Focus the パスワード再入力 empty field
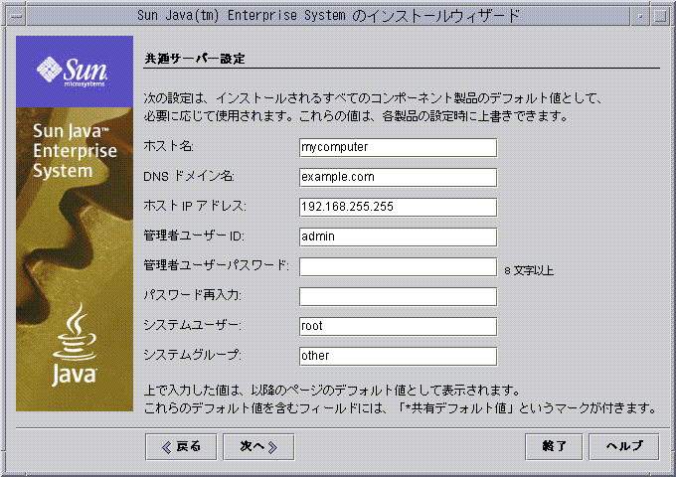 (398, 296)
